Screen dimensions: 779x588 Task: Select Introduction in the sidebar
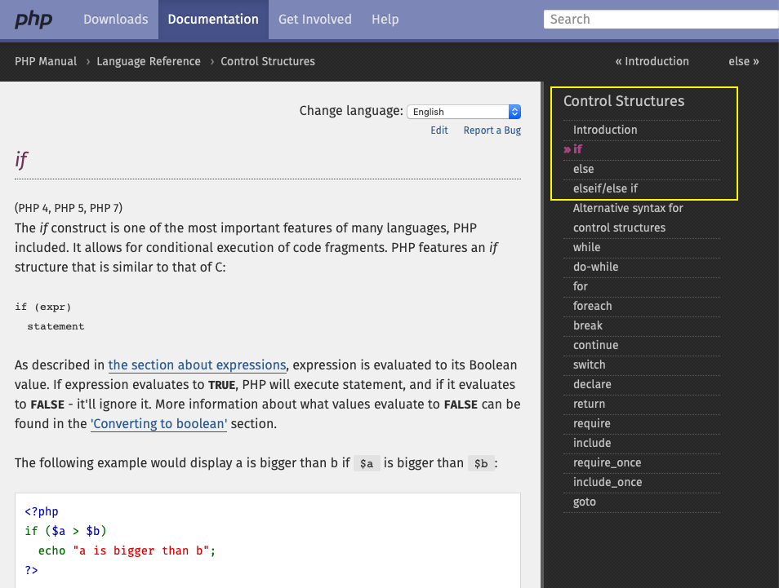click(605, 130)
